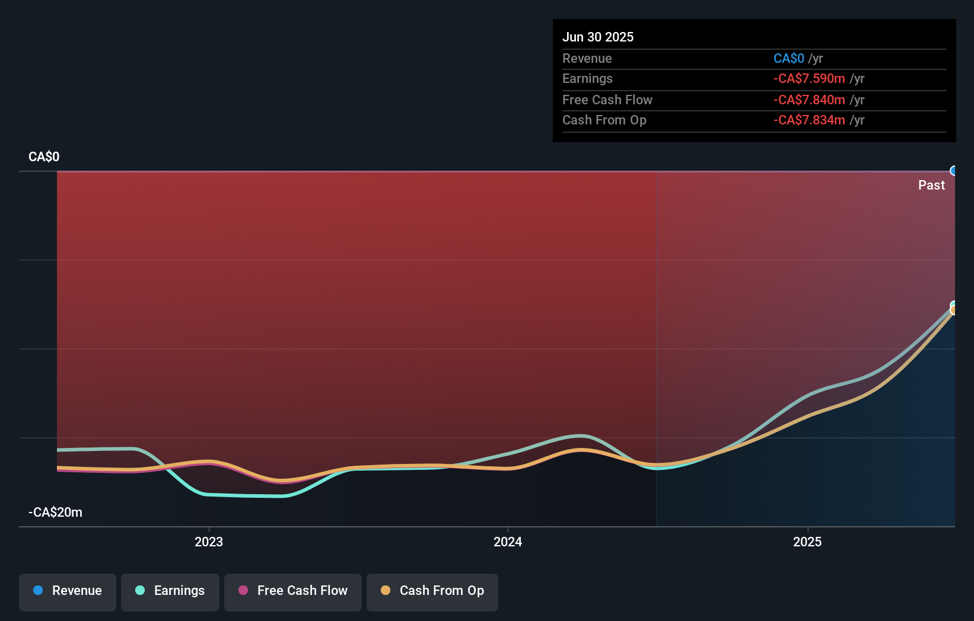The width and height of the screenshot is (974, 621).
Task: Click the 'Cash From Op' tooltip row label
Action: click(x=604, y=120)
